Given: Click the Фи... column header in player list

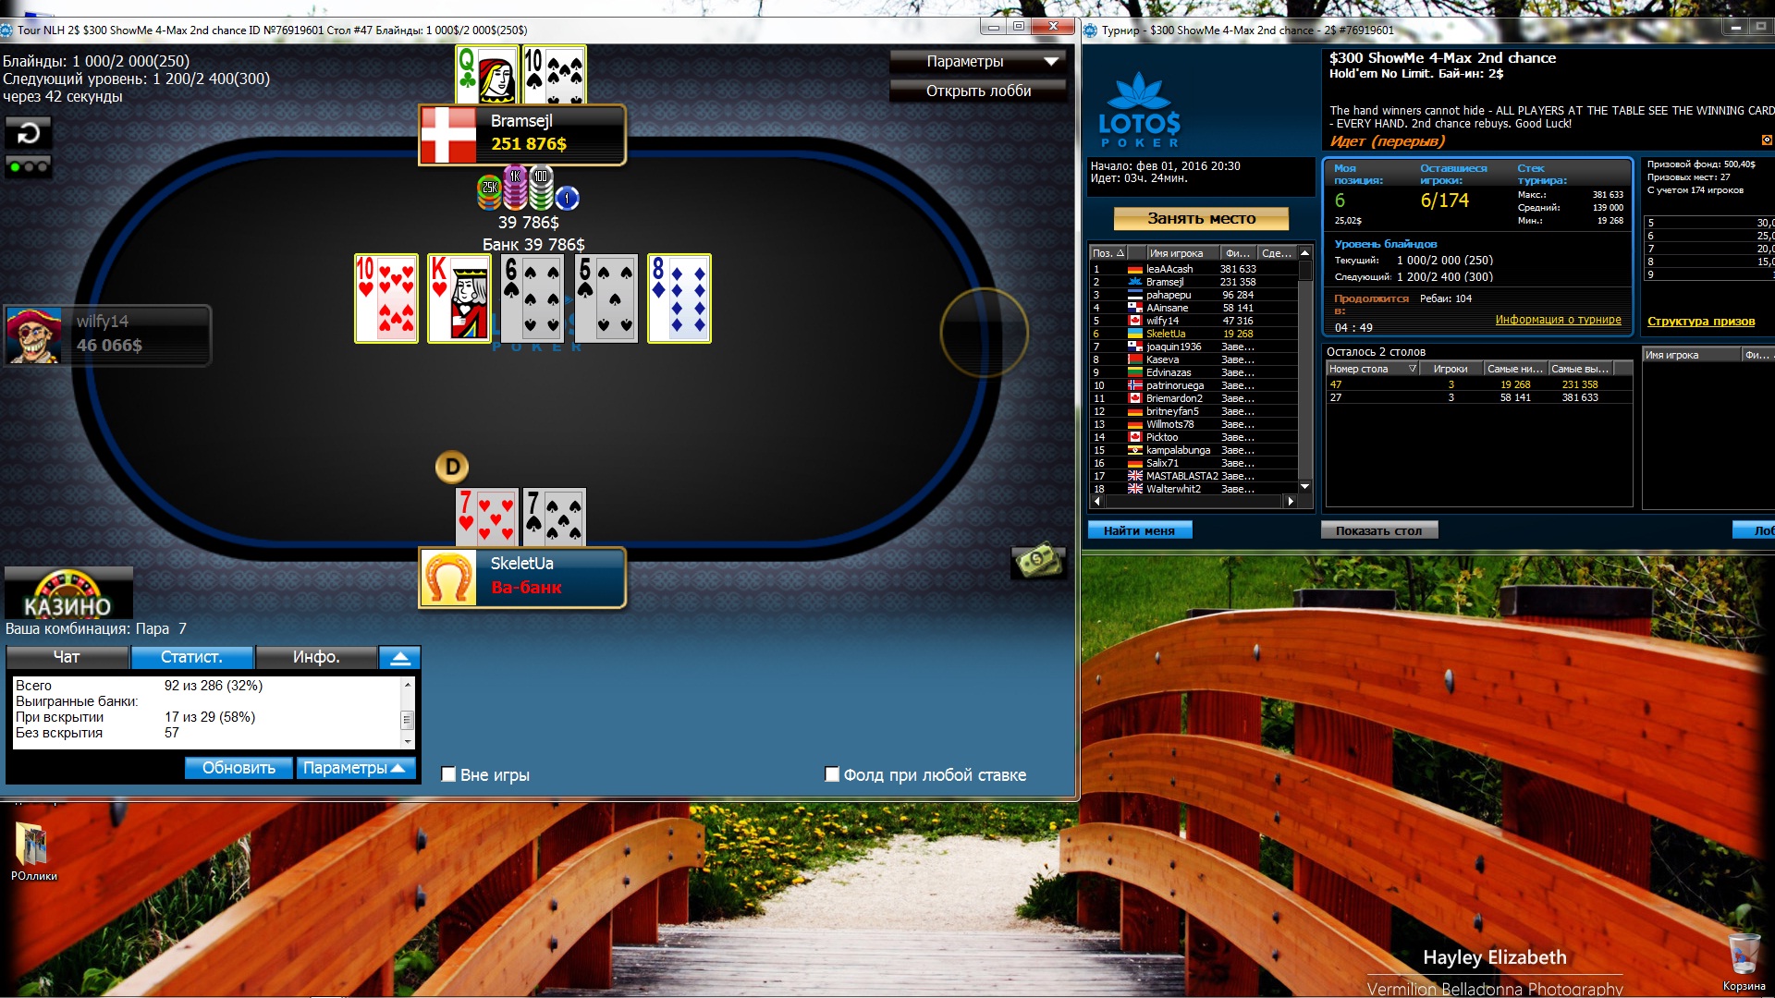Looking at the screenshot, I should point(1238,253).
